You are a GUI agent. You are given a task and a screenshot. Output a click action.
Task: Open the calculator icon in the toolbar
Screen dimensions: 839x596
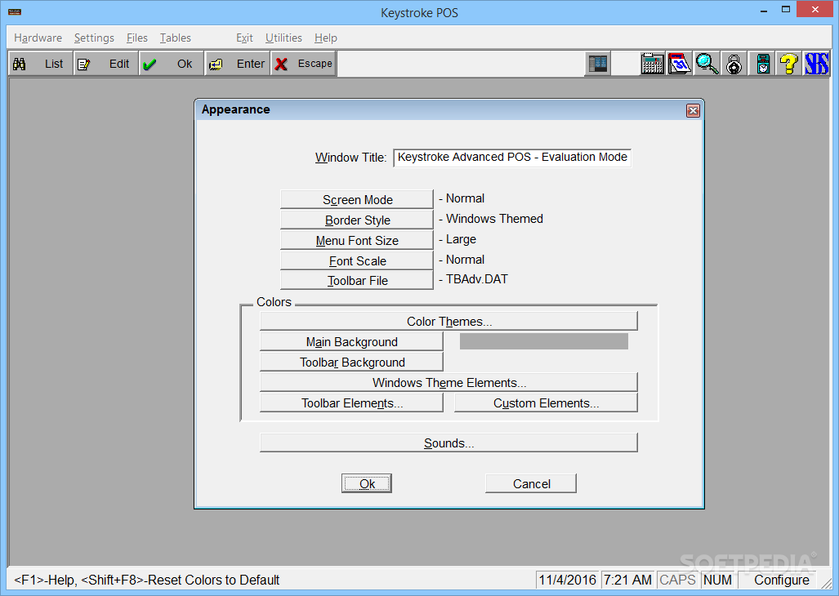tap(652, 64)
